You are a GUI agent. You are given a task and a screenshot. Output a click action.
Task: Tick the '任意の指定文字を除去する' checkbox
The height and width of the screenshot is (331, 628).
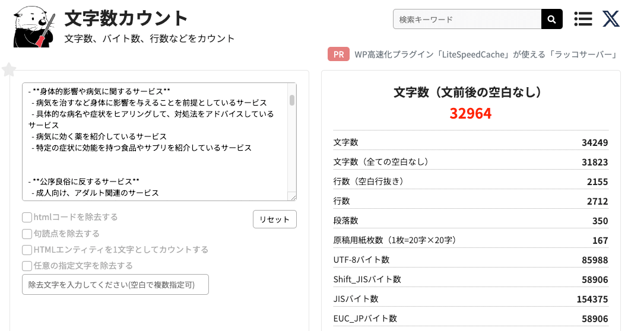[x=27, y=265]
